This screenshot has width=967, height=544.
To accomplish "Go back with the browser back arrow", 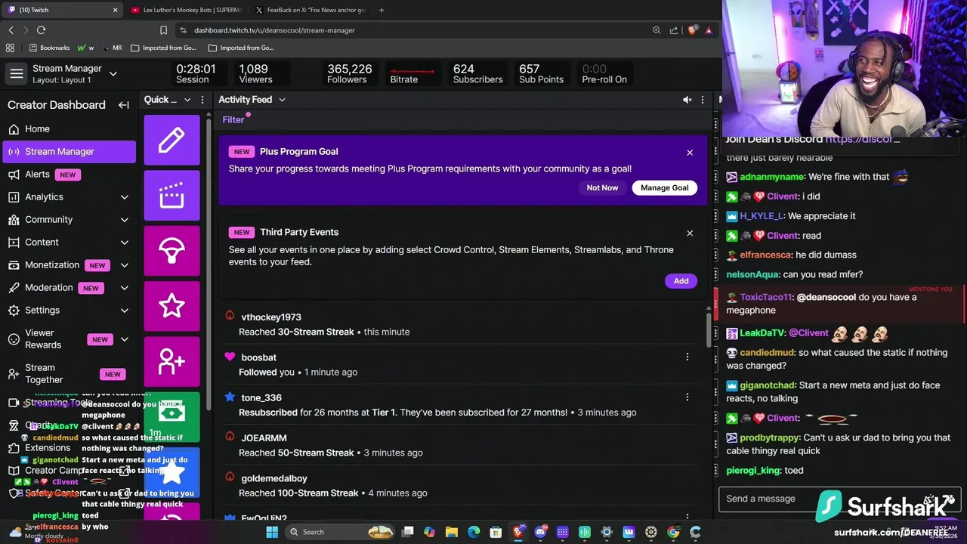I will point(11,30).
